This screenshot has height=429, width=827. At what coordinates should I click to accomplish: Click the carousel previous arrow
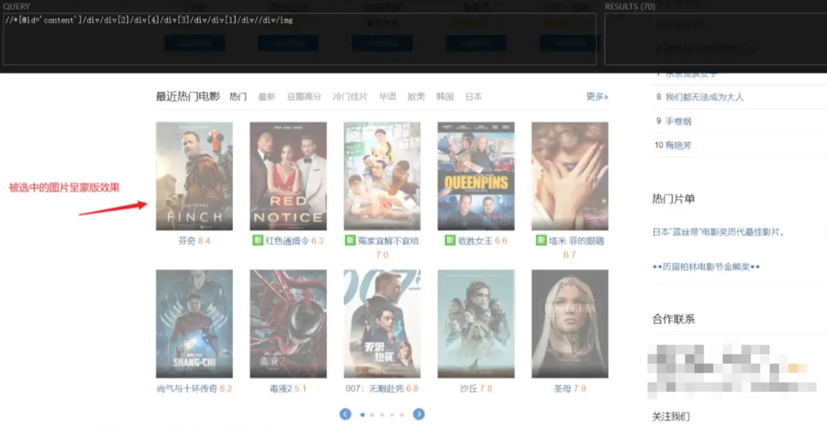(346, 414)
